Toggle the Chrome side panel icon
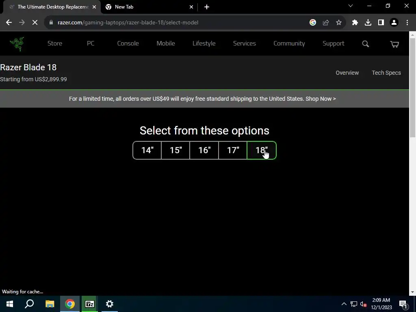The height and width of the screenshot is (312, 416). point(381,23)
